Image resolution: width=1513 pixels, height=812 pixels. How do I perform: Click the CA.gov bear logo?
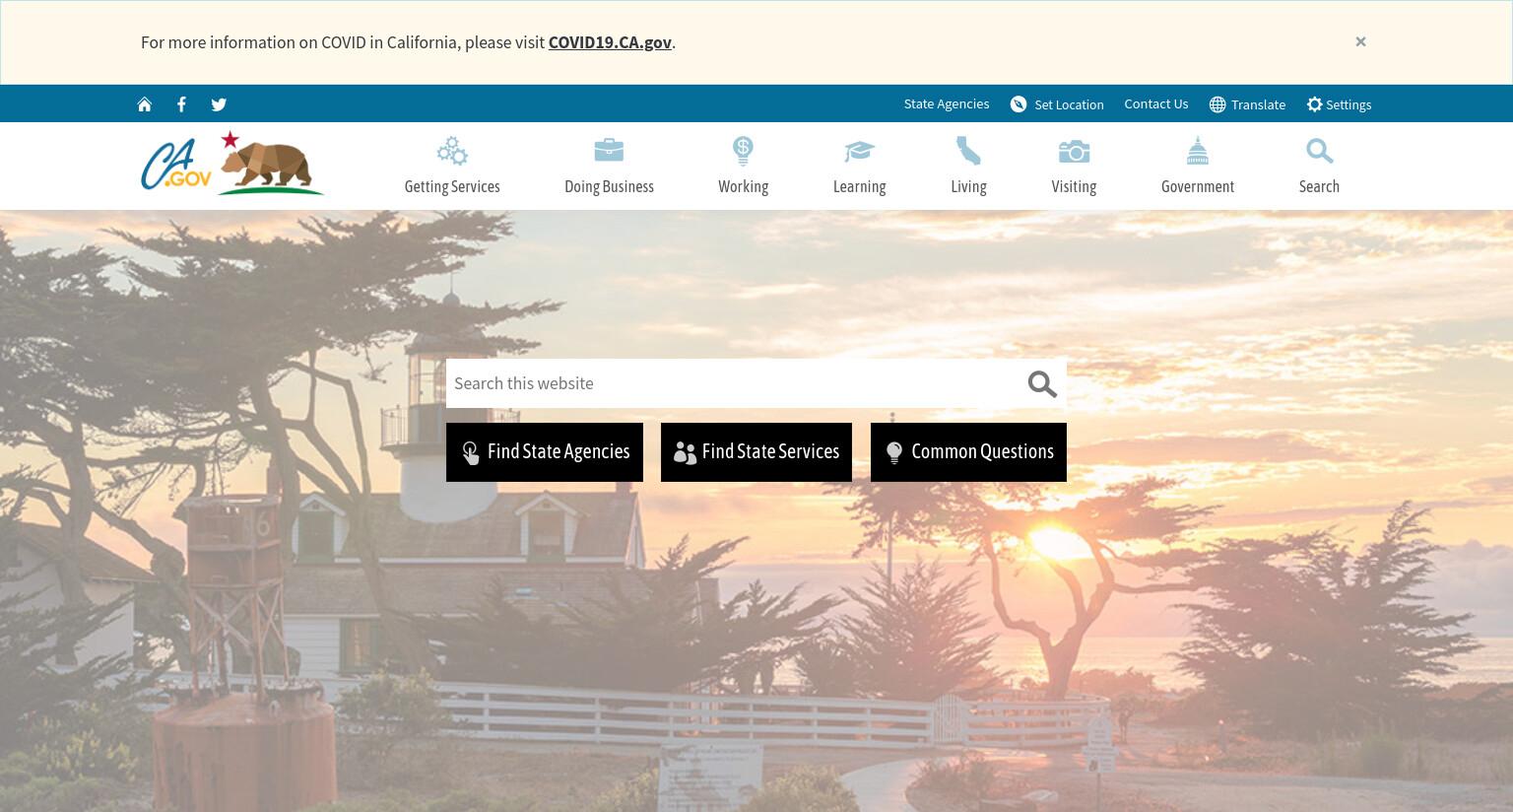232,164
